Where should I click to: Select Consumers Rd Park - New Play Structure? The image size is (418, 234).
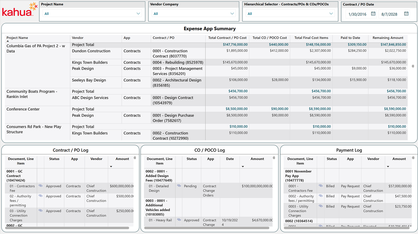pos(34,129)
